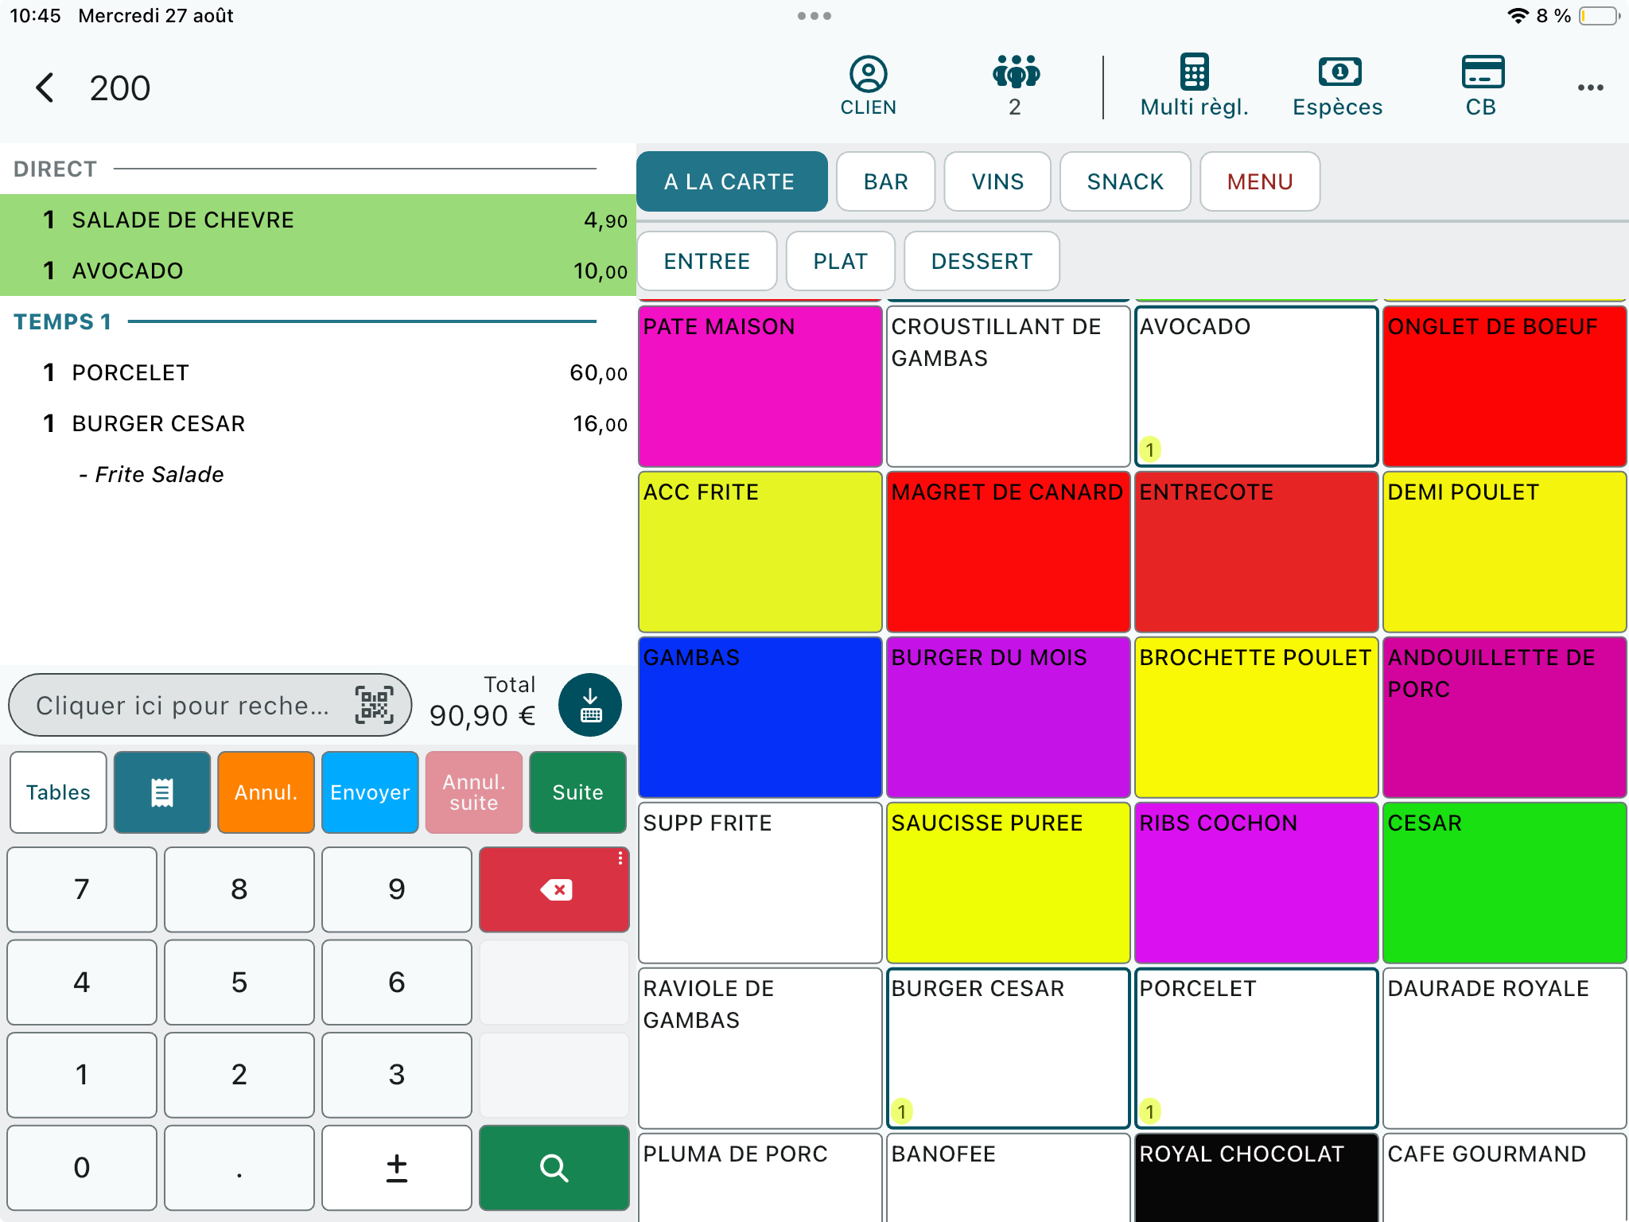
Task: Add ACC FRITE to the order
Action: point(760,552)
